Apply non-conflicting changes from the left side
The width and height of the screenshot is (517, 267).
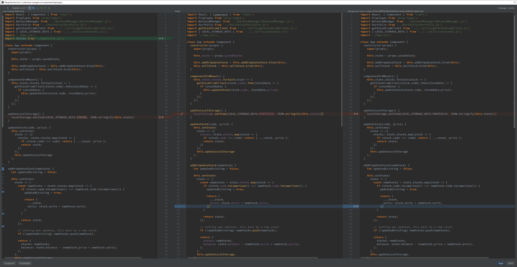click(45, 8)
